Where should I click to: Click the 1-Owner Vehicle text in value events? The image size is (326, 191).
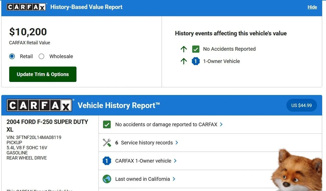click(221, 61)
